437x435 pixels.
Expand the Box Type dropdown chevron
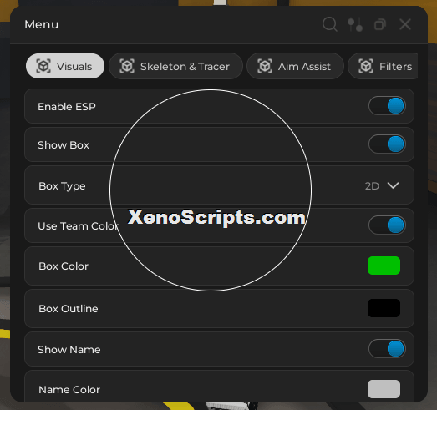coord(393,185)
